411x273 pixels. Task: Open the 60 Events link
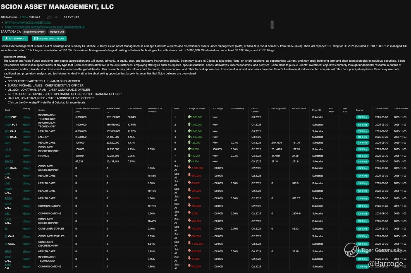tap(71, 17)
